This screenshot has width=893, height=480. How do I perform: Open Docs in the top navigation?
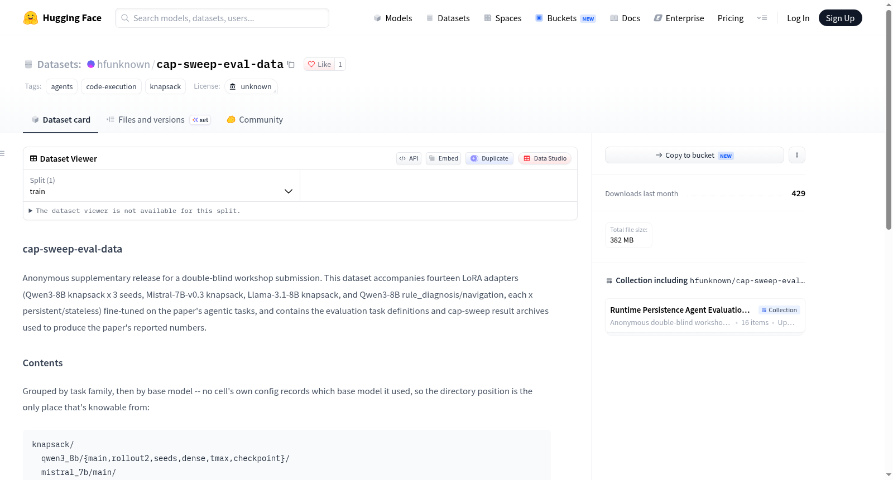pyautogui.click(x=625, y=18)
